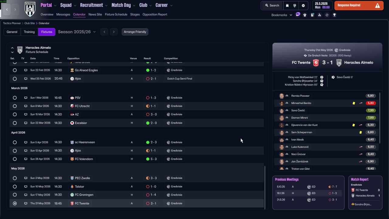Click Mimeirhel Benita's red 5,80 rating
This screenshot has width=389, height=219.
(371, 103)
